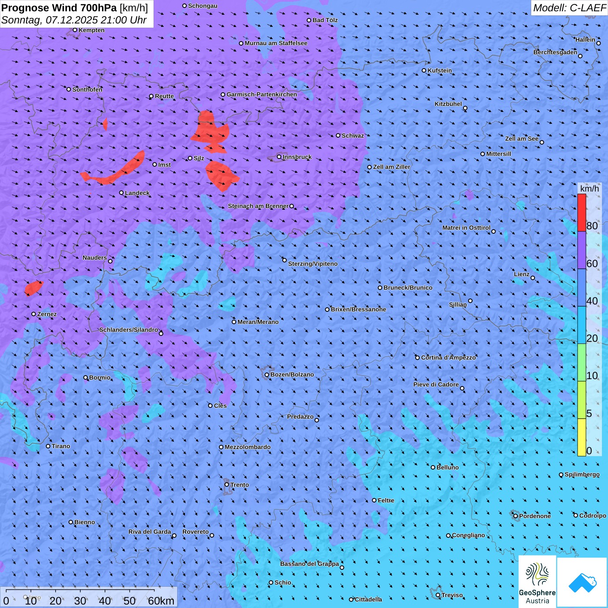Viewport: 608px width, 608px height.
Task: Click the purple 60 km/h legend swatch
Action: pos(582,250)
